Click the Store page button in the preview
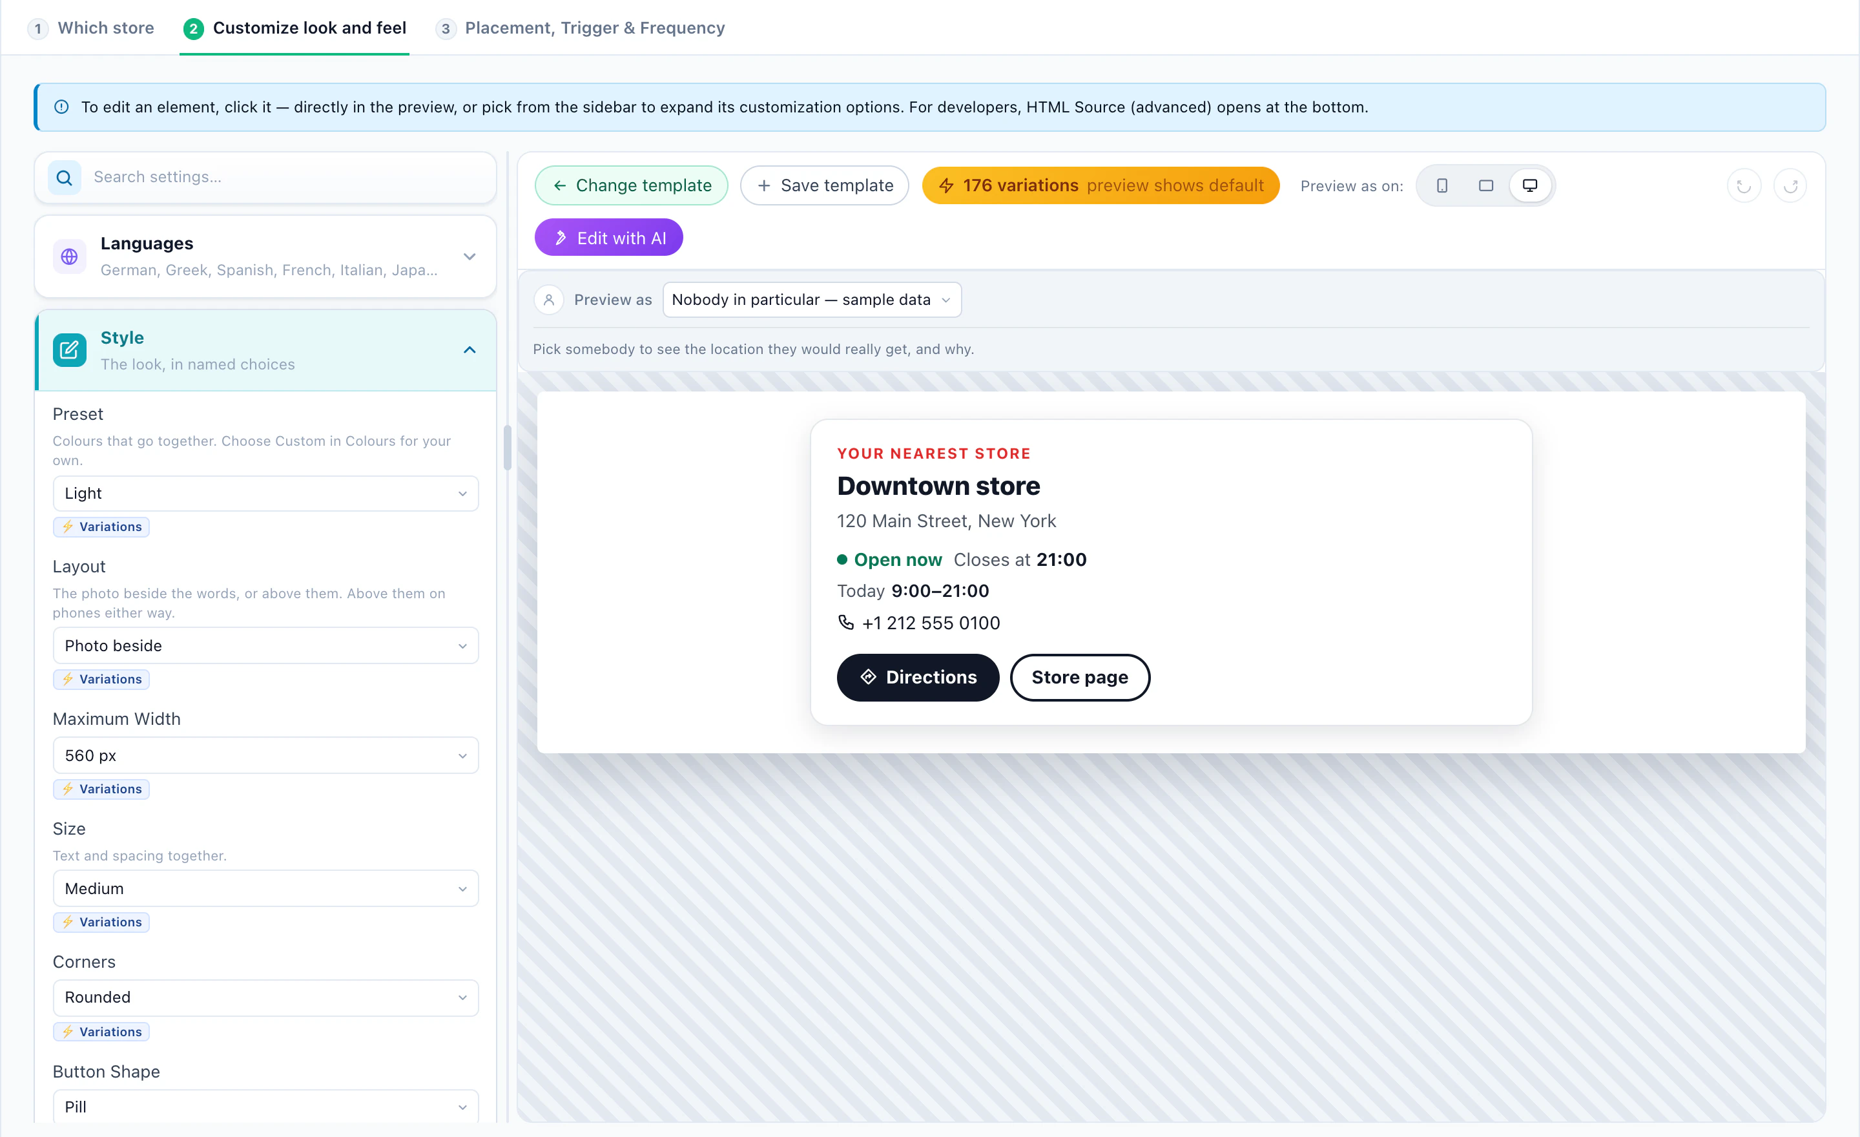 pyautogui.click(x=1079, y=677)
